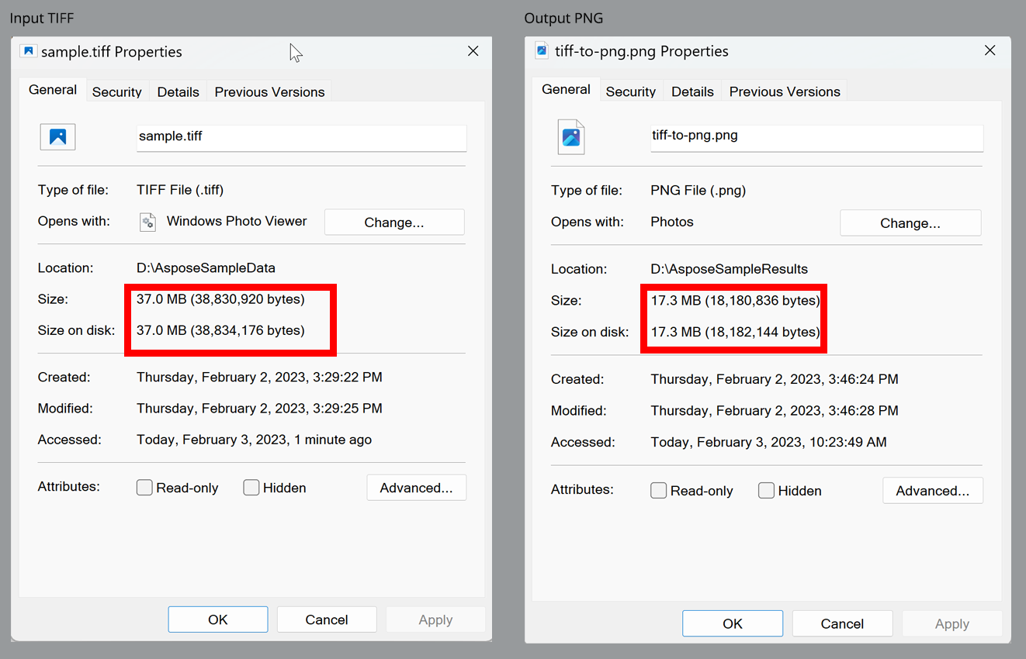
Task: Enable Read-only for sample.tiff
Action: 144,488
